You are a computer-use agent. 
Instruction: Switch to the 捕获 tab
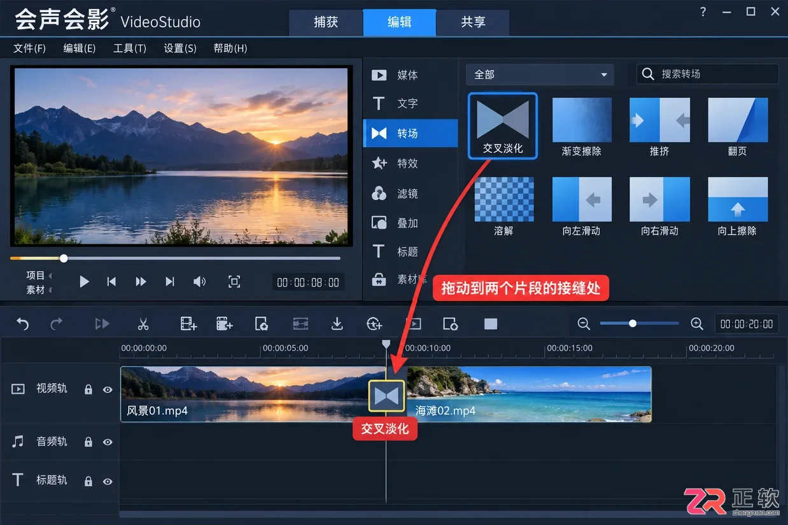tap(326, 22)
